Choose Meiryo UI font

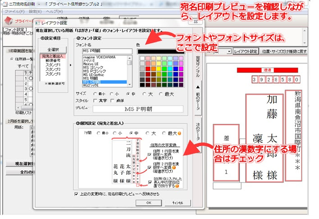click(x=91, y=64)
